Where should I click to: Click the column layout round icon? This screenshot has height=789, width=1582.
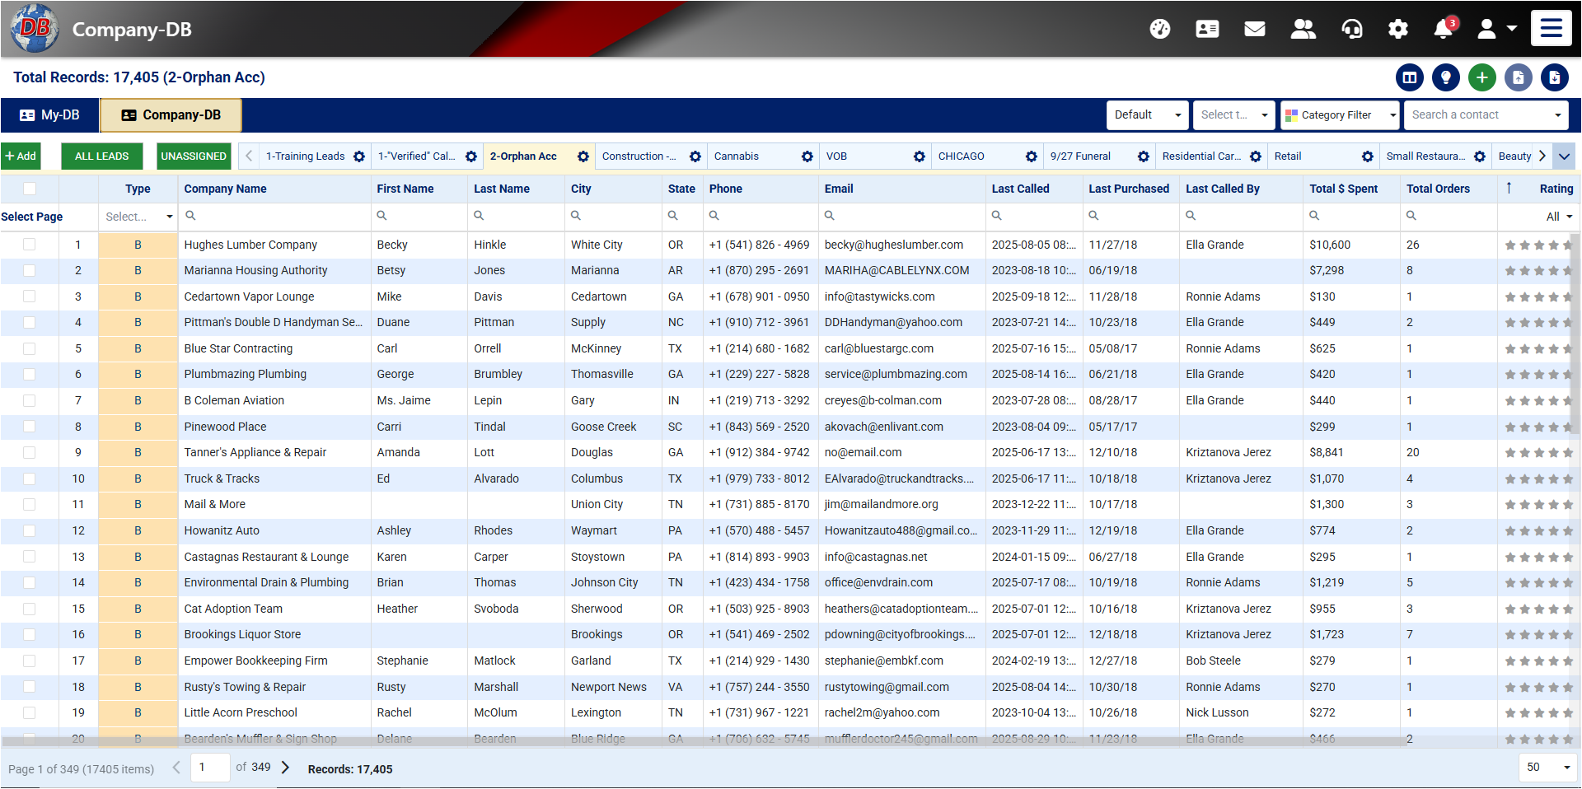(x=1410, y=77)
